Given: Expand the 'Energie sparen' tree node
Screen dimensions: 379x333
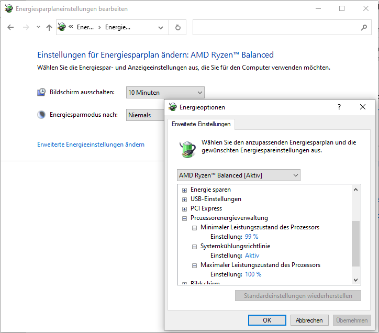Looking at the screenshot, I should pos(184,190).
